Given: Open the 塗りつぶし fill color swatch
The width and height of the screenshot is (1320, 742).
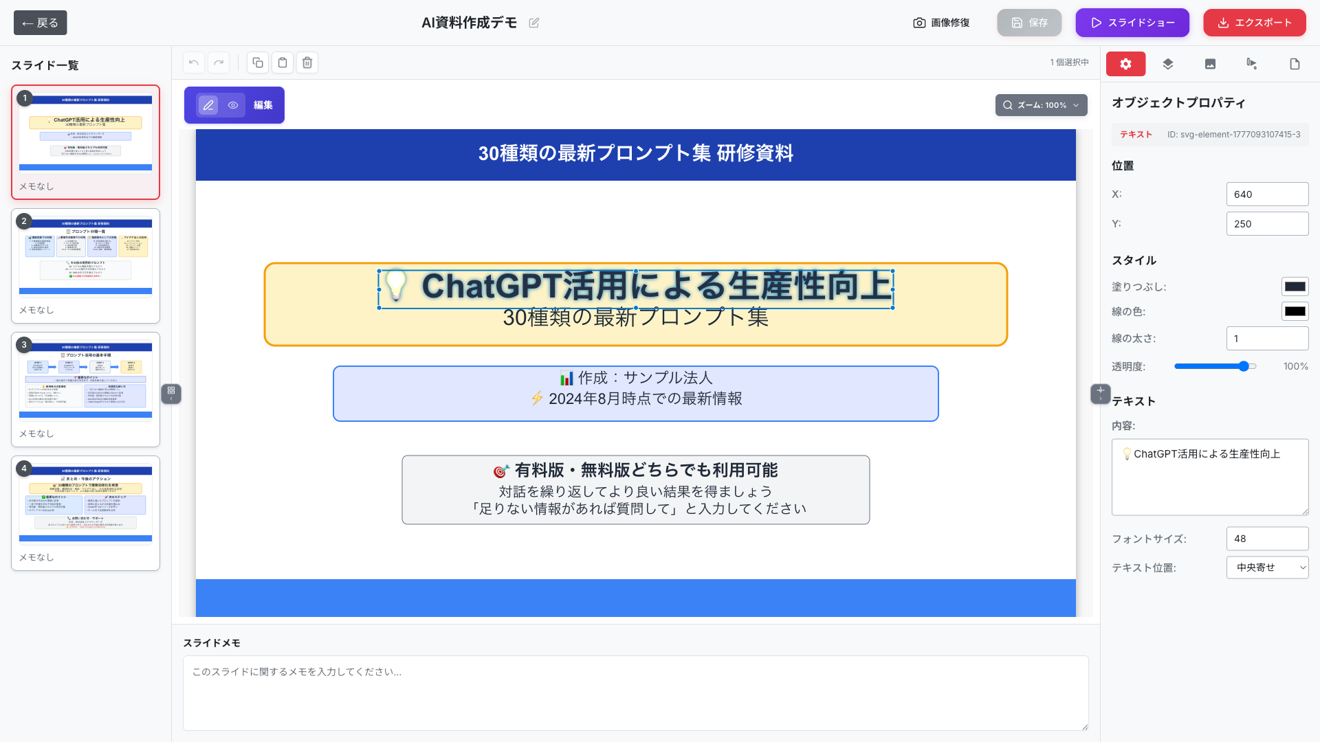Looking at the screenshot, I should (1295, 286).
